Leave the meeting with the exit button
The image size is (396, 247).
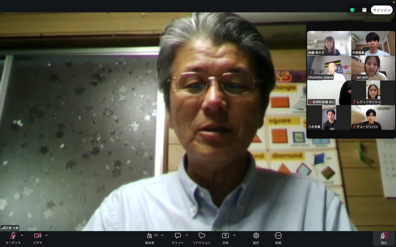pyautogui.click(x=384, y=238)
